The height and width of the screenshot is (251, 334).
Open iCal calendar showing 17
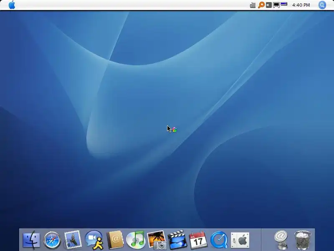click(198, 240)
